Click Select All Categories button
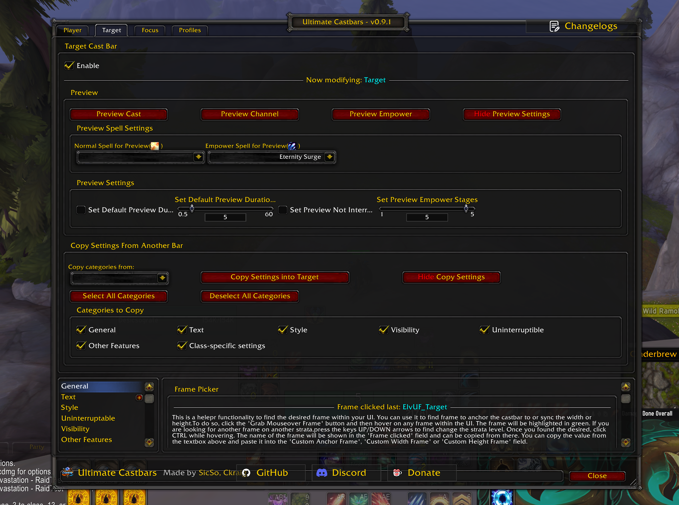Viewport: 679px width, 505px height. (119, 296)
